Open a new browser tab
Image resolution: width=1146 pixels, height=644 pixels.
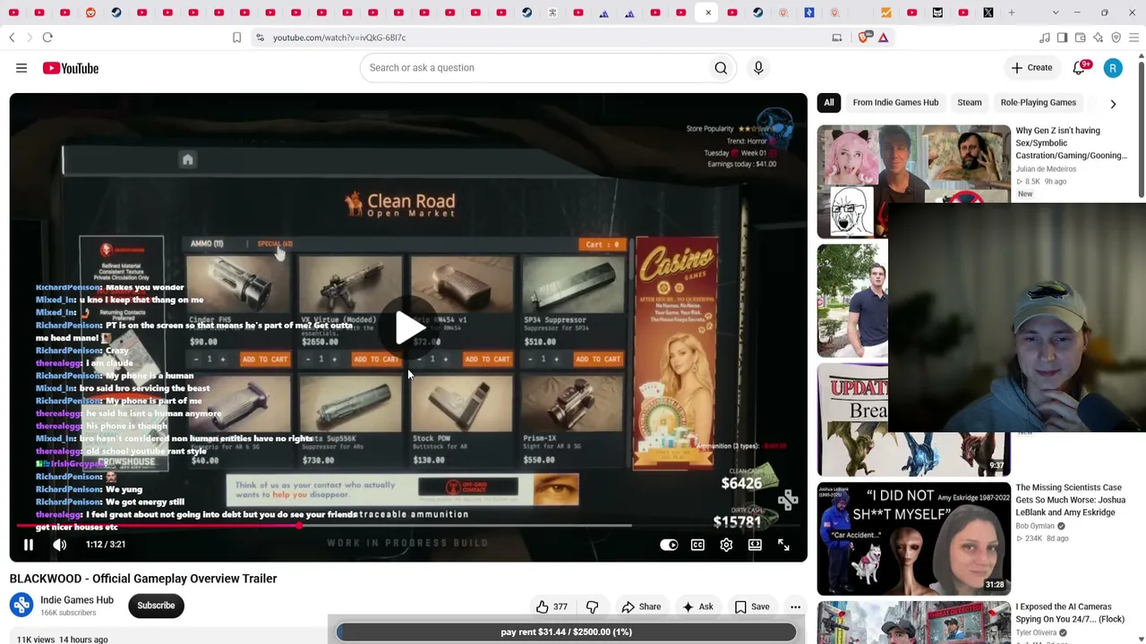(x=1012, y=13)
